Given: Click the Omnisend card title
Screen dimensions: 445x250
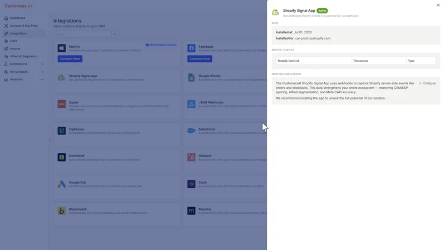Looking at the screenshot, I should (x=76, y=156).
